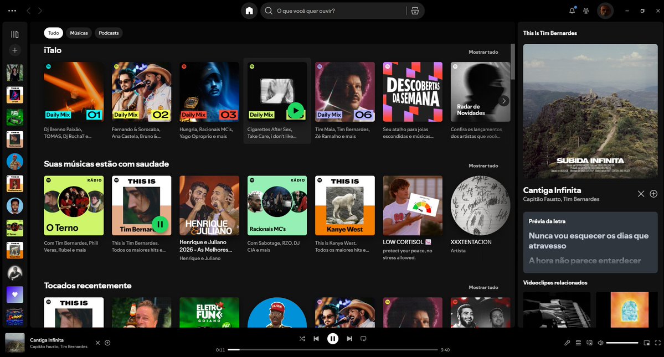Open the Browse icon in search bar

click(x=415, y=11)
